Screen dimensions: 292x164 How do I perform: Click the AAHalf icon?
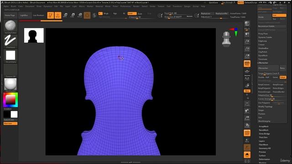tap(247, 56)
